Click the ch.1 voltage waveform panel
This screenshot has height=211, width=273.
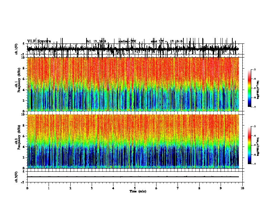tap(135, 49)
